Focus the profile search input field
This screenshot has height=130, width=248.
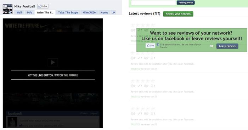pos(153,2)
